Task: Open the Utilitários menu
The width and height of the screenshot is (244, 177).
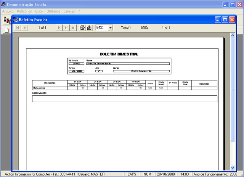Action: 53,11
